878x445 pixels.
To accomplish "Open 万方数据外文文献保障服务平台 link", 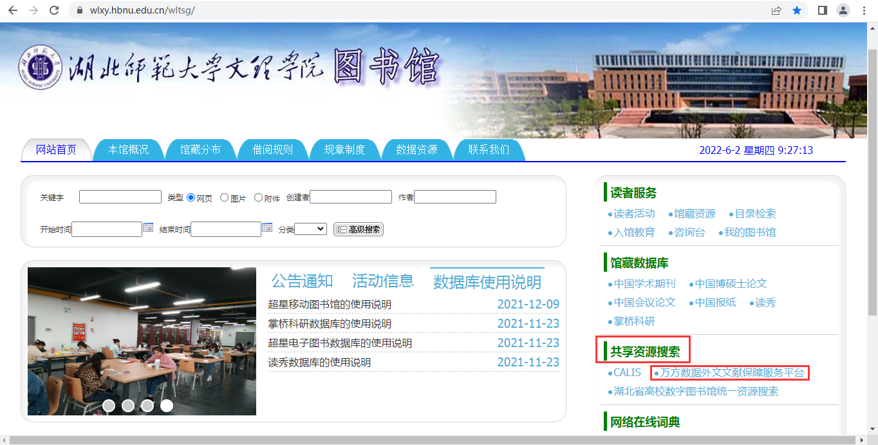I will [x=732, y=372].
